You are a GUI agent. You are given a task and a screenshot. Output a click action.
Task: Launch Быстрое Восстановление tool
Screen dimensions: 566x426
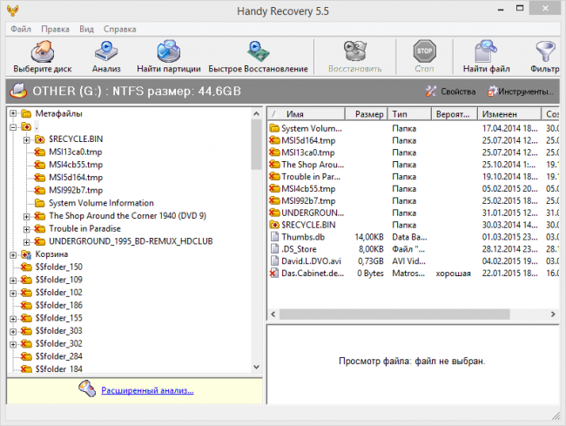click(258, 54)
